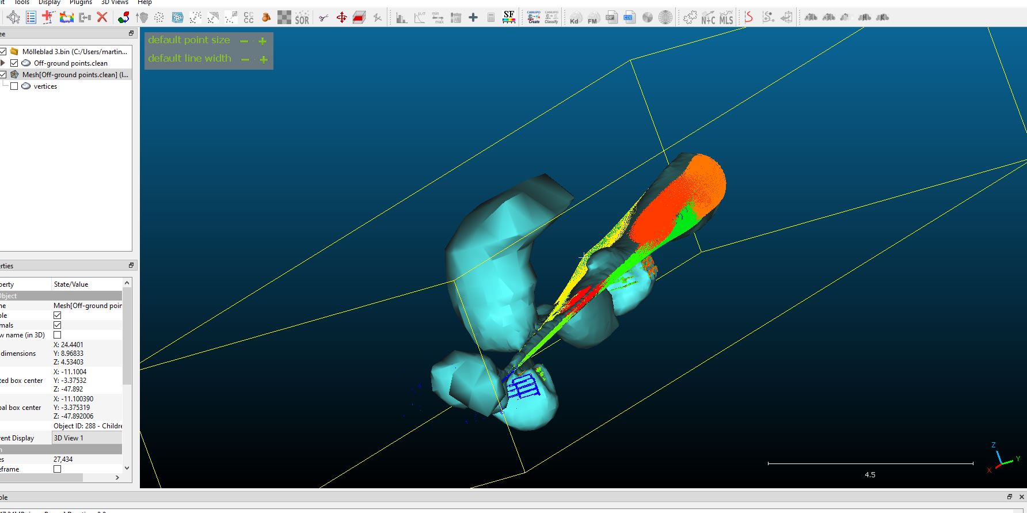Open the Cross Section tool

(359, 18)
